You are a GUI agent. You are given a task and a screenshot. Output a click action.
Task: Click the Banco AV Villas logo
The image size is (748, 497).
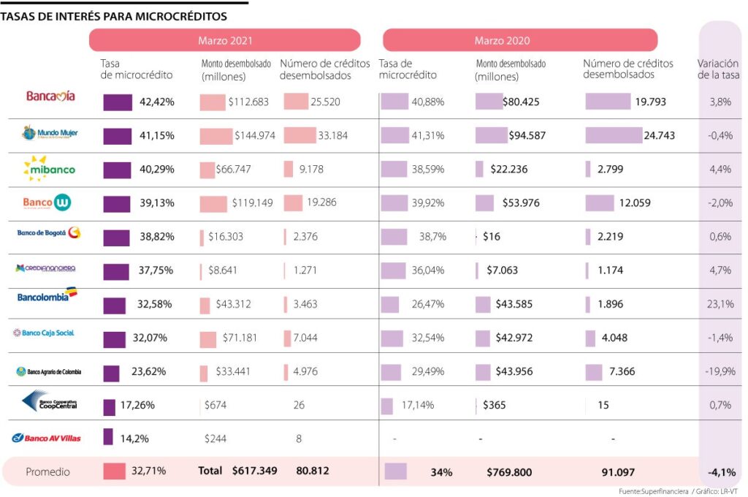[46, 438]
